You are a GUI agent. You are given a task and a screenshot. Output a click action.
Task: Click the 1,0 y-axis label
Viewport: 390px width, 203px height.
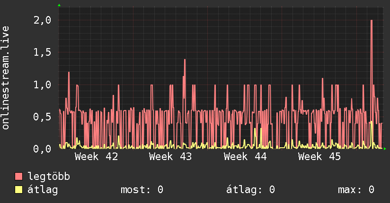[42, 85]
